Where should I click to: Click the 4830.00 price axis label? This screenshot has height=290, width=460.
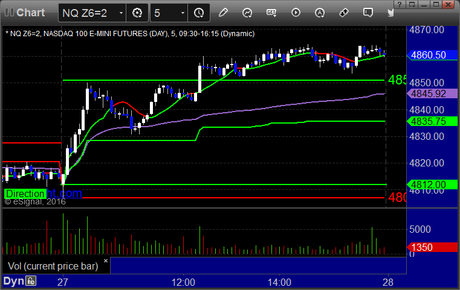pyautogui.click(x=427, y=136)
